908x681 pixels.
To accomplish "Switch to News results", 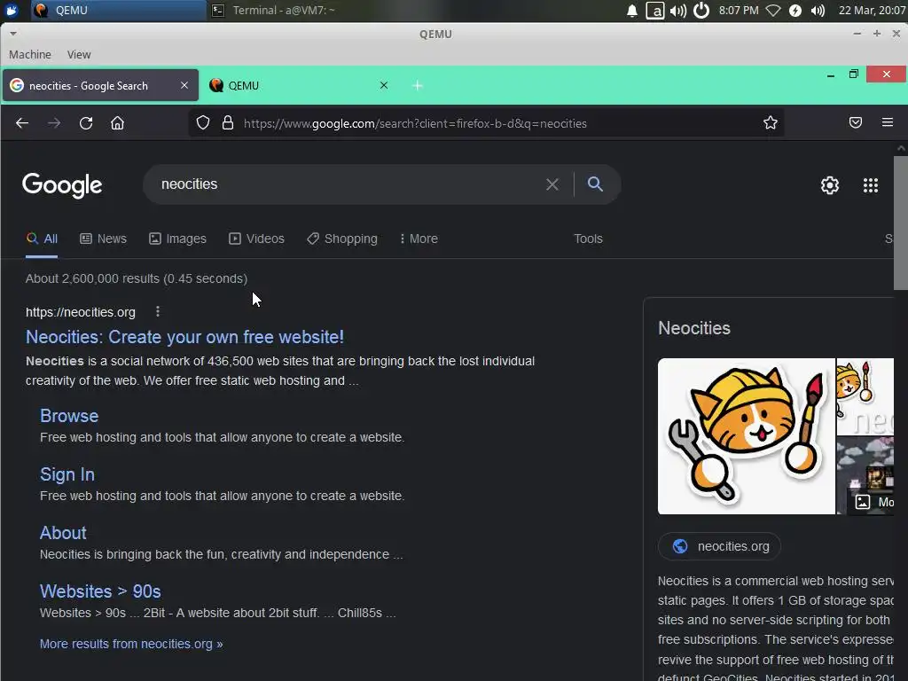I will coord(103,239).
